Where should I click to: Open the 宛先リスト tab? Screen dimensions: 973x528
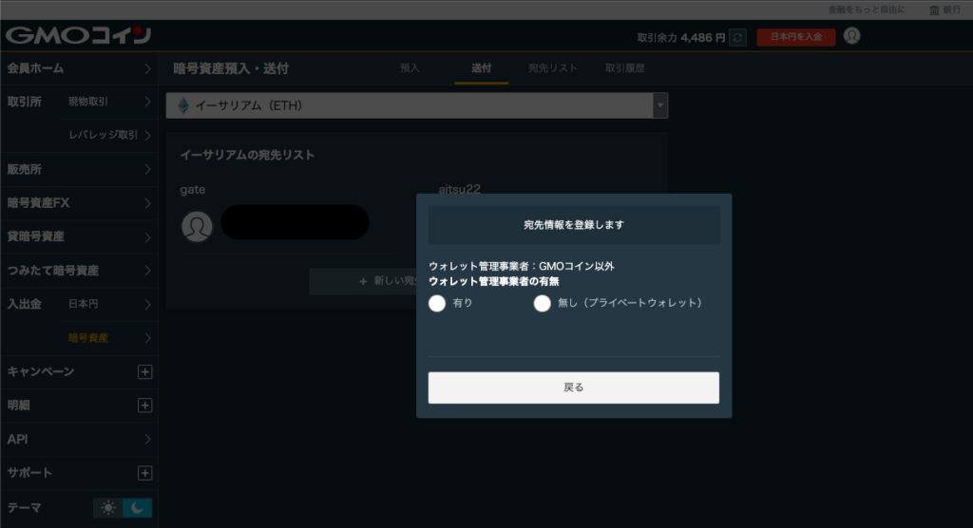click(552, 68)
